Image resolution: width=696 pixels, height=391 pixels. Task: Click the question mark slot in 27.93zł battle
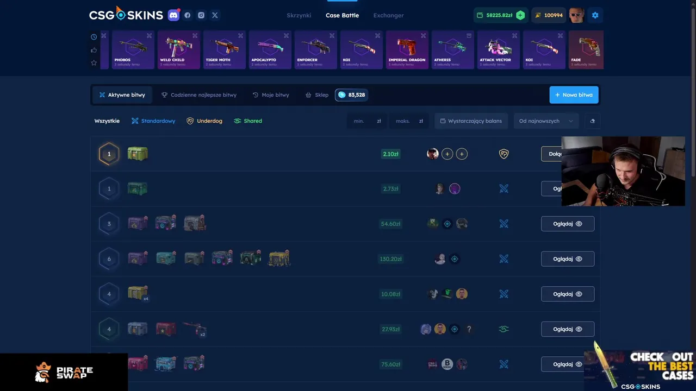pyautogui.click(x=469, y=329)
